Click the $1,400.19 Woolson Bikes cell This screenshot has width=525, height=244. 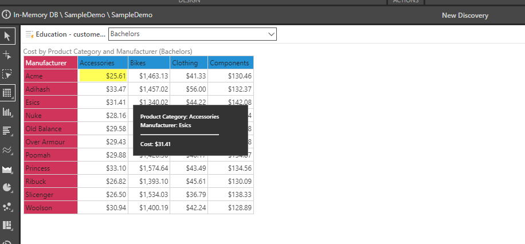click(149, 207)
